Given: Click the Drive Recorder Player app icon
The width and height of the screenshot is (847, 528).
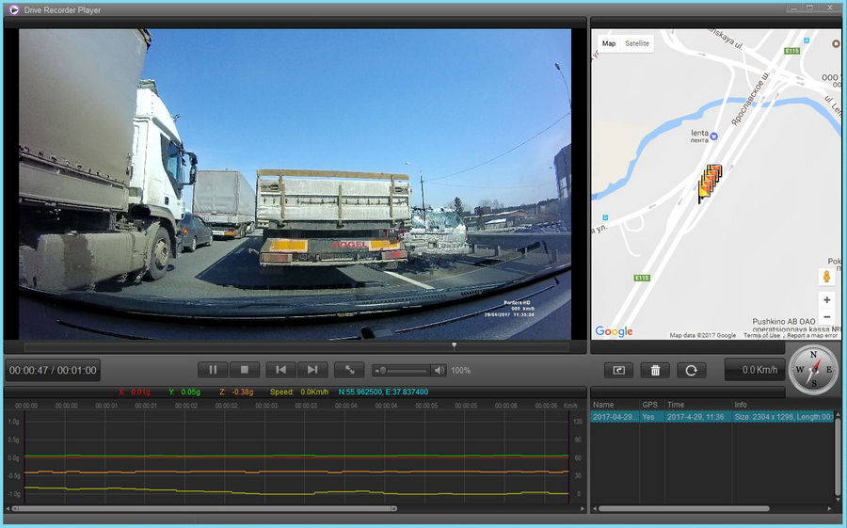Looking at the screenshot, I should 14,9.
